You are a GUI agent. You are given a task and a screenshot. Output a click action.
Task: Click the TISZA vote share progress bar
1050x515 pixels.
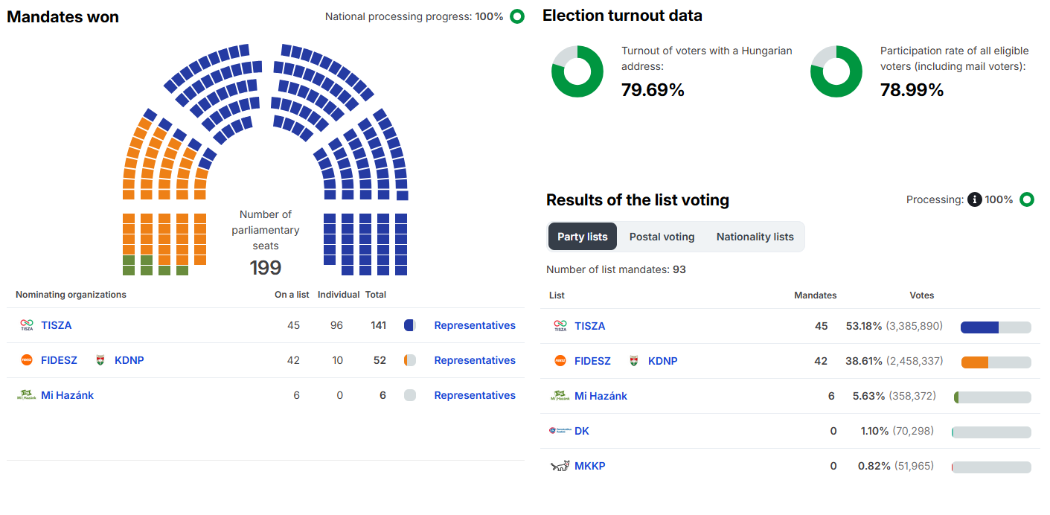(996, 327)
